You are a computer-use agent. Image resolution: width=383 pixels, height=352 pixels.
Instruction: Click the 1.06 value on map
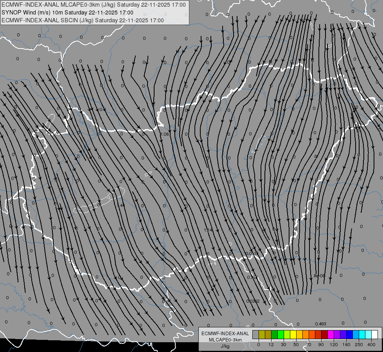[165, 134]
